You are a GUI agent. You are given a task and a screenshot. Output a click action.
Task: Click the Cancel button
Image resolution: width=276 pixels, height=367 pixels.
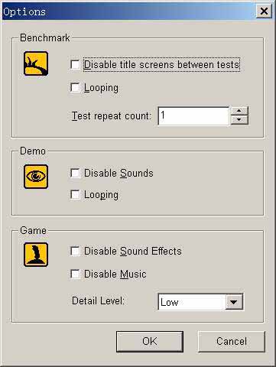coord(232,342)
